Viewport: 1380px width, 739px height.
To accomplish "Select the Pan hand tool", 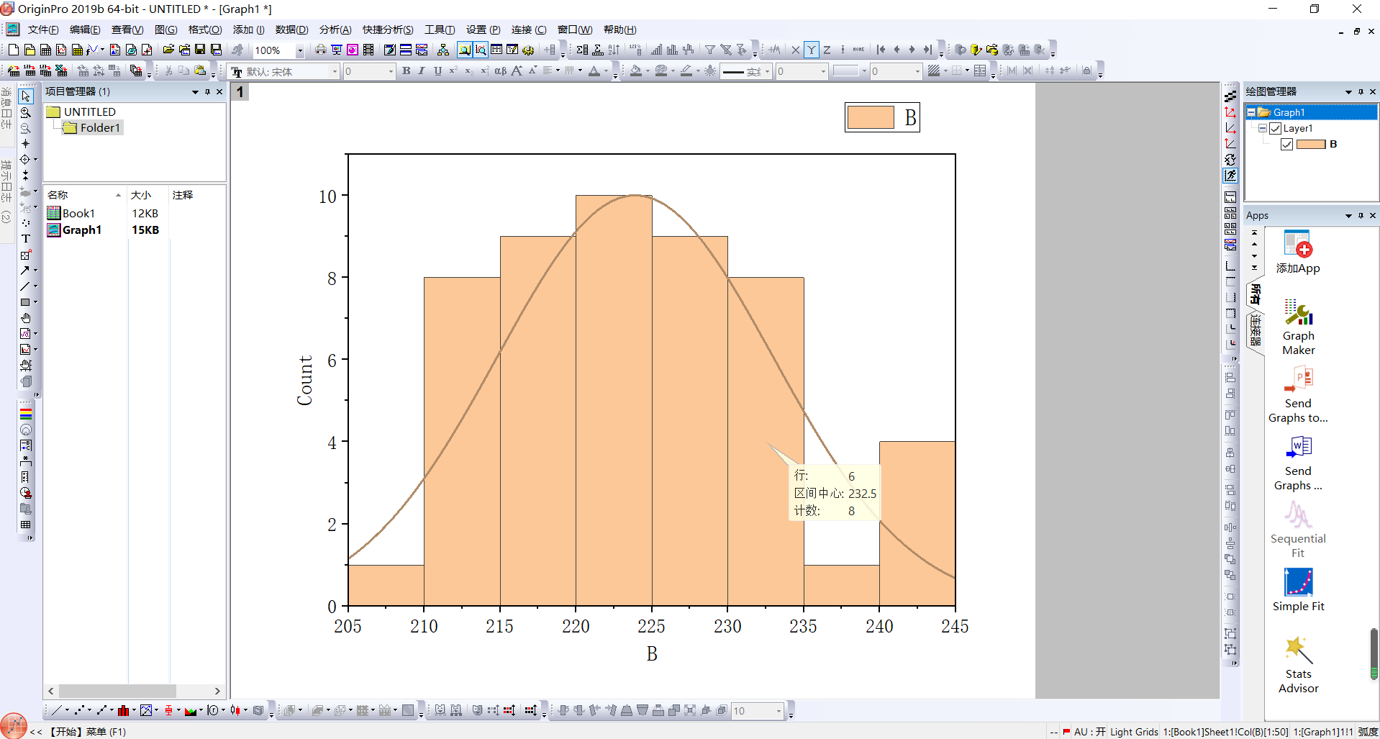I will click(26, 318).
